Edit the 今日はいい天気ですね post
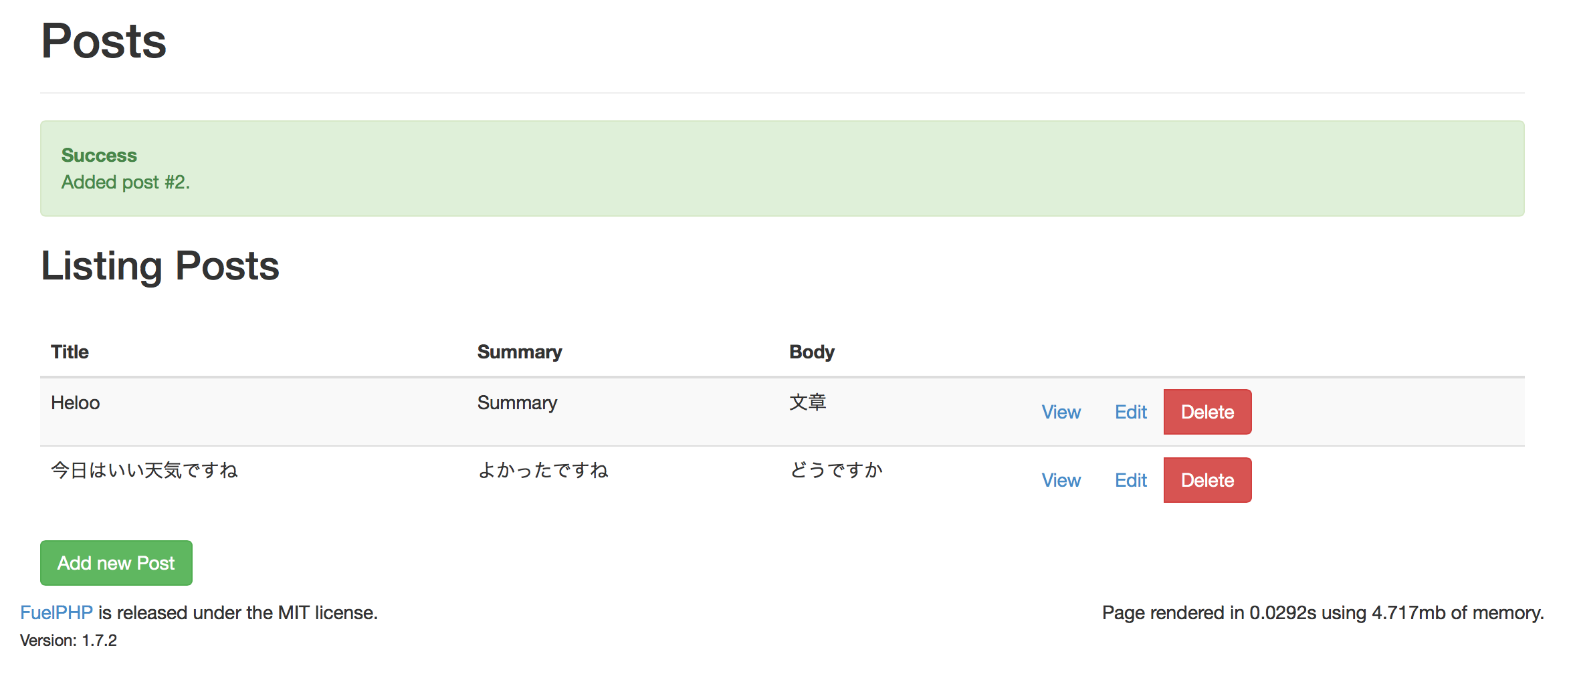 (x=1130, y=480)
